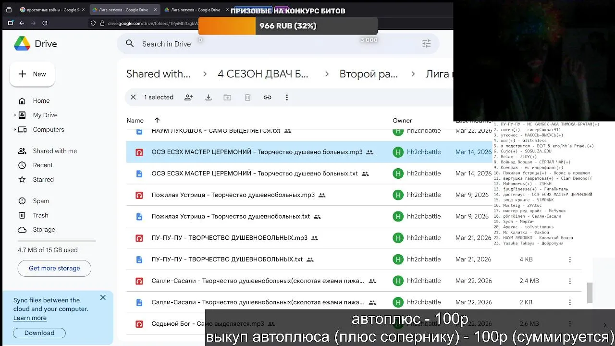This screenshot has height=346, width=615.
Task: Click hh2chbattle avatar in the selected row
Action: click(398, 152)
